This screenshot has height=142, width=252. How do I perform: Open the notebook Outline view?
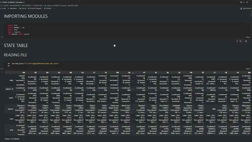(48, 9)
